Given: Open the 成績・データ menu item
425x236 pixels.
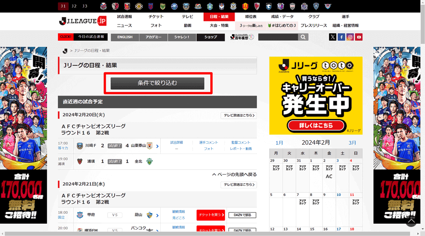Looking at the screenshot, I should click(x=282, y=17).
